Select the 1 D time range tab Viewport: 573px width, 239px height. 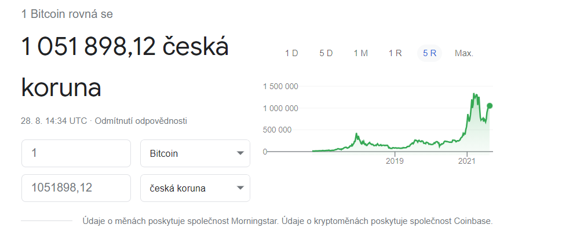click(x=291, y=53)
